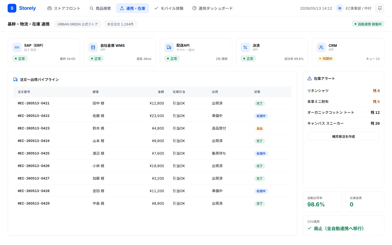Open the 運用ダッシュボード tab

[x=212, y=8]
